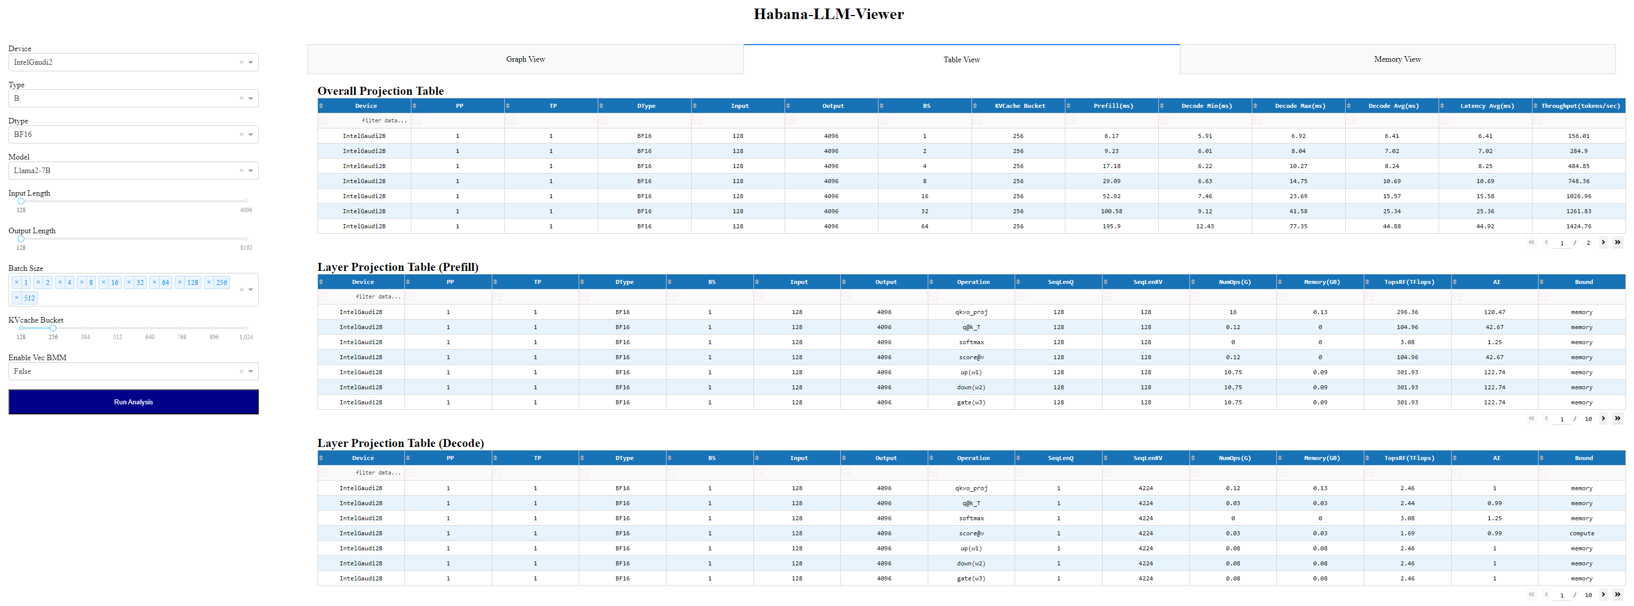
Task: Toggle case sensitivity on Overall Device filter
Action: coord(323,120)
